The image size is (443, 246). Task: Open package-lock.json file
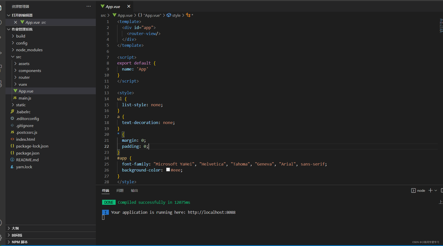[51, 146]
